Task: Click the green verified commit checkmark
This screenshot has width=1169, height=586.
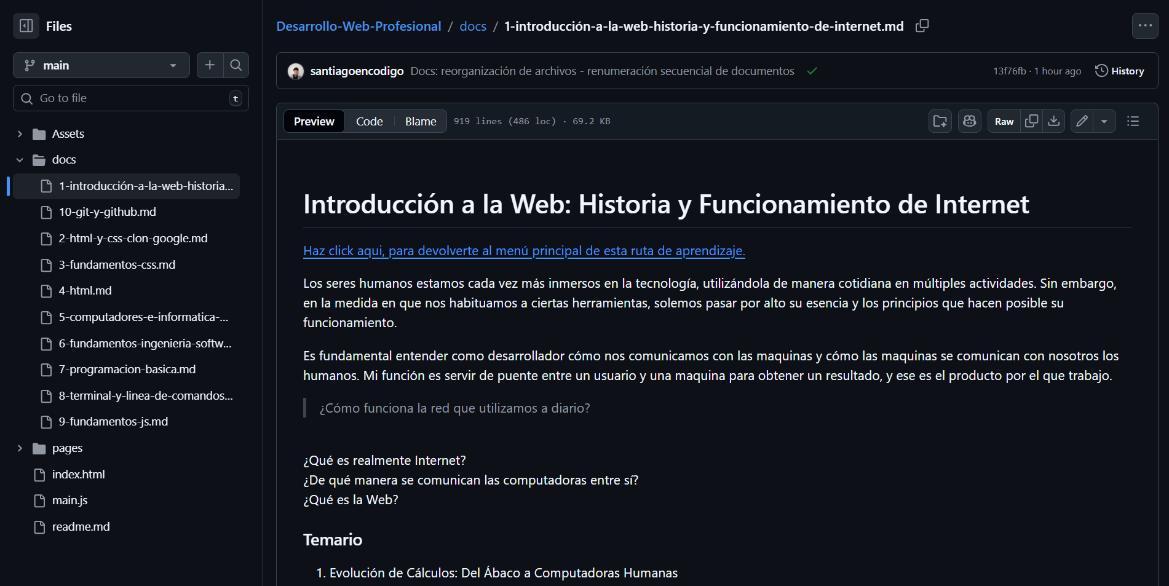Action: pos(812,71)
